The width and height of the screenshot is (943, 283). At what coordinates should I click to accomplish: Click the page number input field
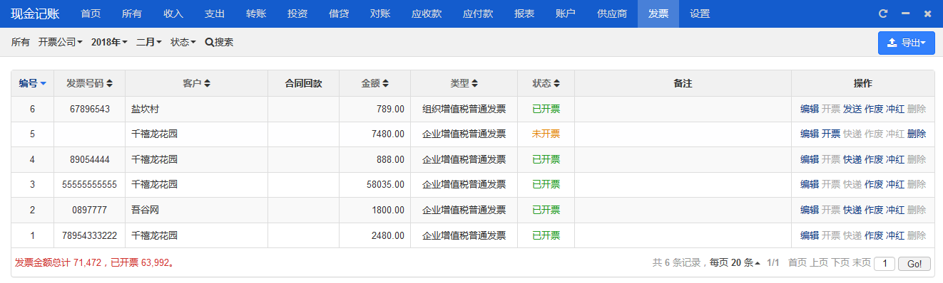pos(885,263)
